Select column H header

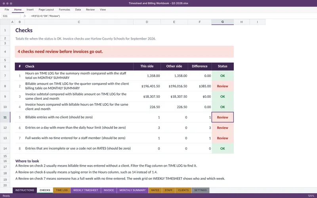click(x=242, y=22)
